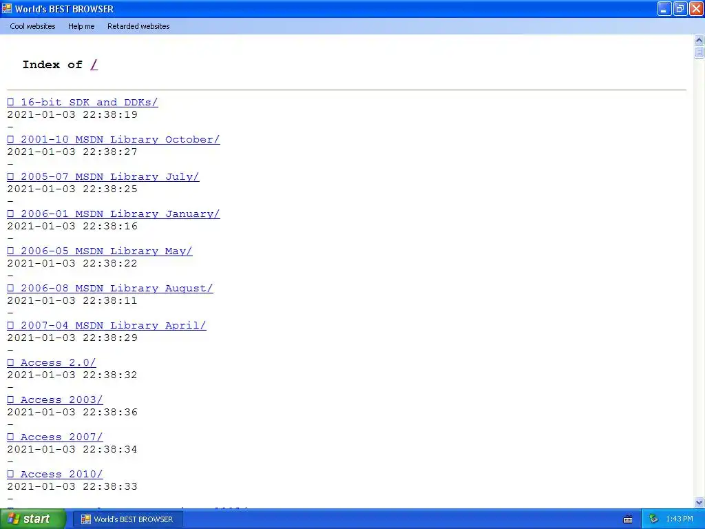Click the root slash link in heading
Viewport: 705px width, 529px height.
(x=94, y=65)
